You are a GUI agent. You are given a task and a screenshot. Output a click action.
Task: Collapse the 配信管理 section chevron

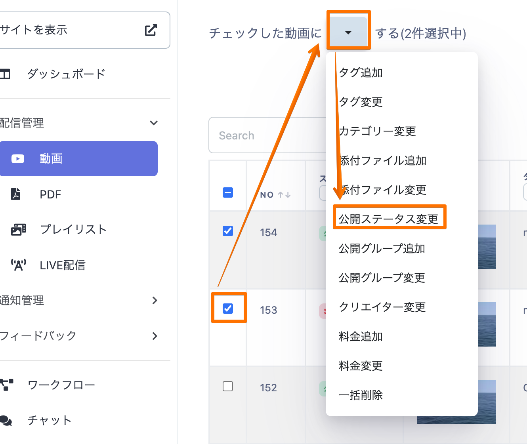[x=154, y=123]
